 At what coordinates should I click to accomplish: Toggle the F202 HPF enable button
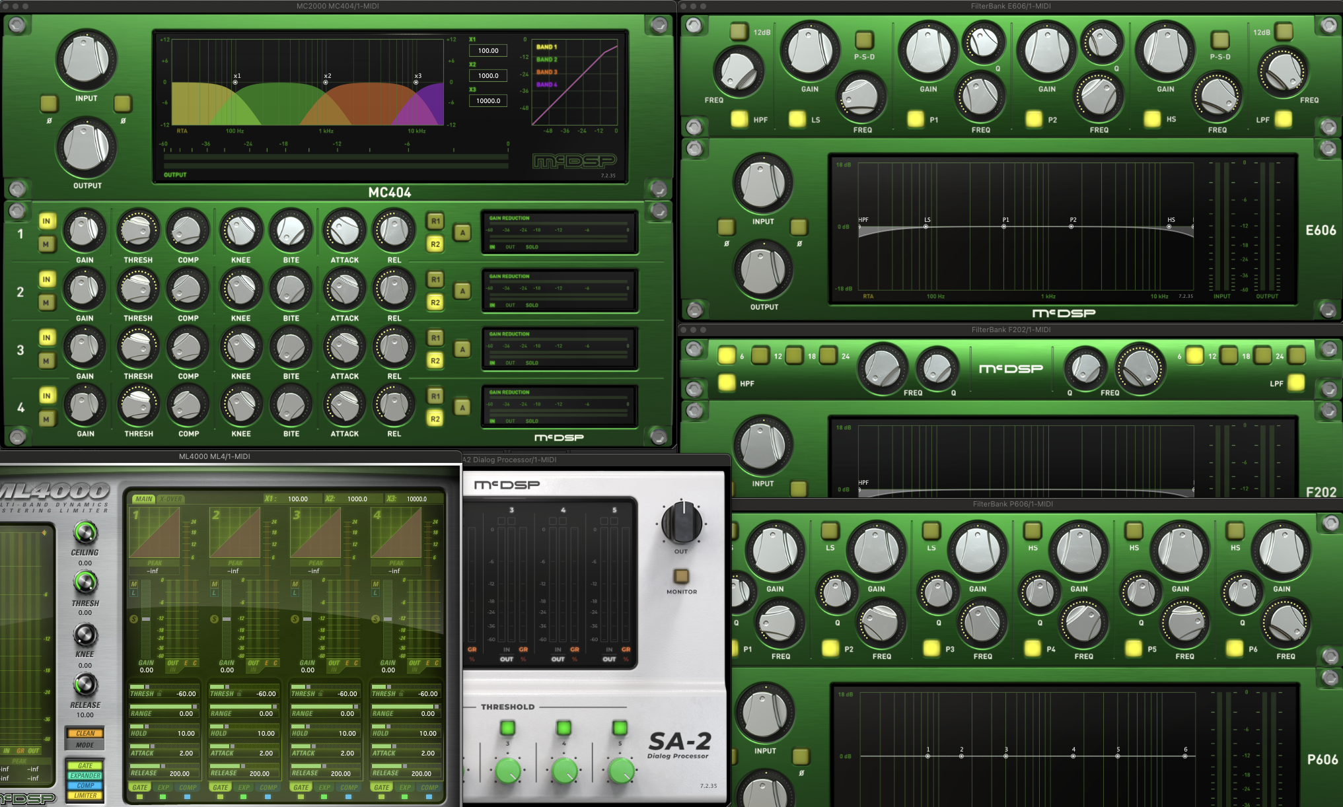pyautogui.click(x=726, y=382)
